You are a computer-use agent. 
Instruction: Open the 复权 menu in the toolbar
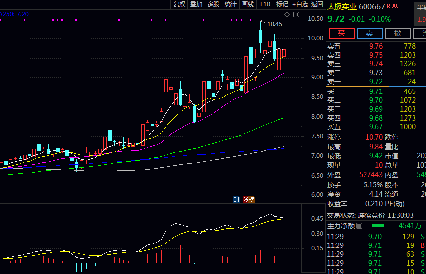coord(180,4)
